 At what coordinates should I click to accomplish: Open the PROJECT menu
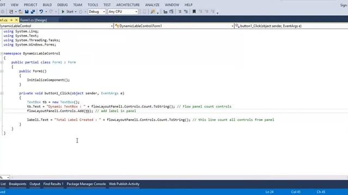(30, 5)
